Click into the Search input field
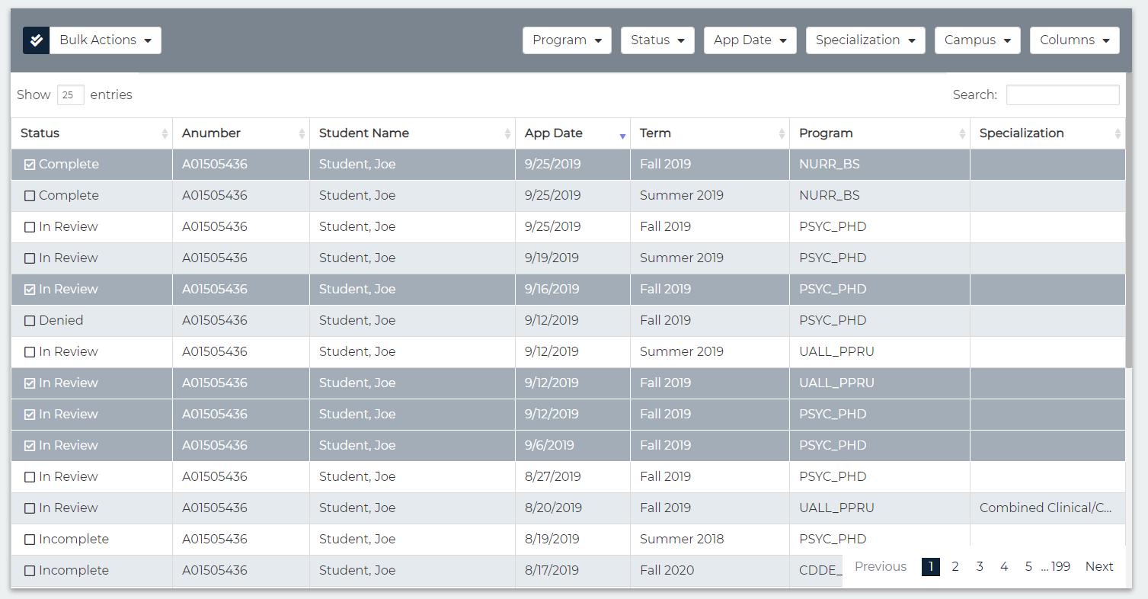This screenshot has height=599, width=1148. tap(1063, 95)
